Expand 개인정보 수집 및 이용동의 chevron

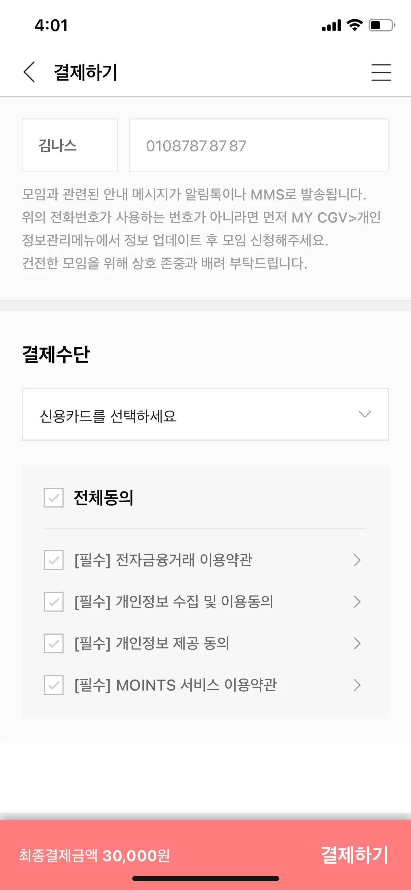pyautogui.click(x=357, y=602)
